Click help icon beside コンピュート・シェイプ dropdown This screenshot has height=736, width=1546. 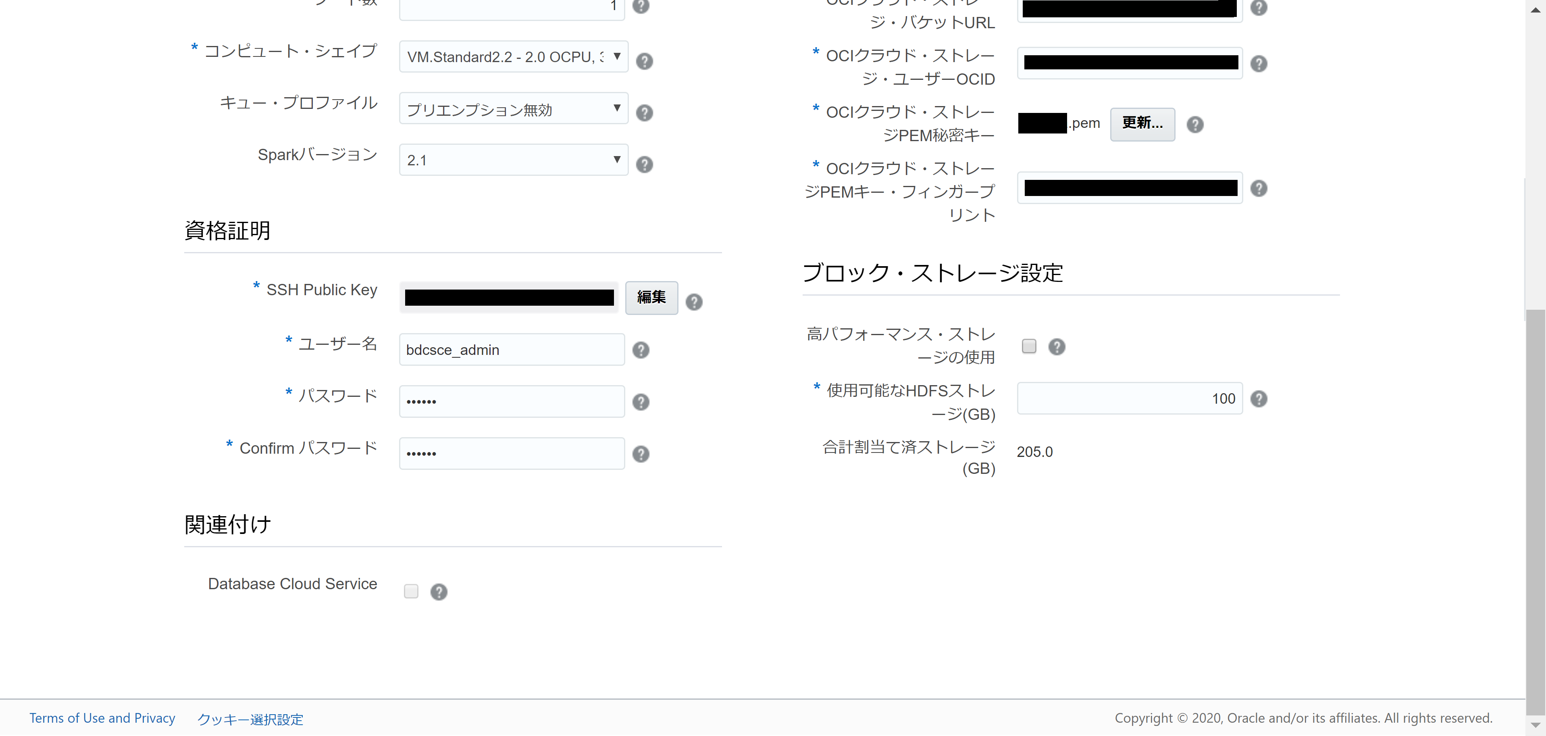pyautogui.click(x=644, y=60)
